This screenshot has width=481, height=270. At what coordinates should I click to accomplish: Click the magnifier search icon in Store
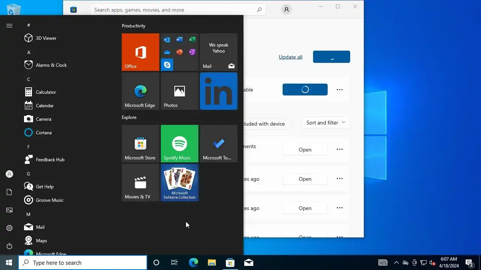[259, 10]
